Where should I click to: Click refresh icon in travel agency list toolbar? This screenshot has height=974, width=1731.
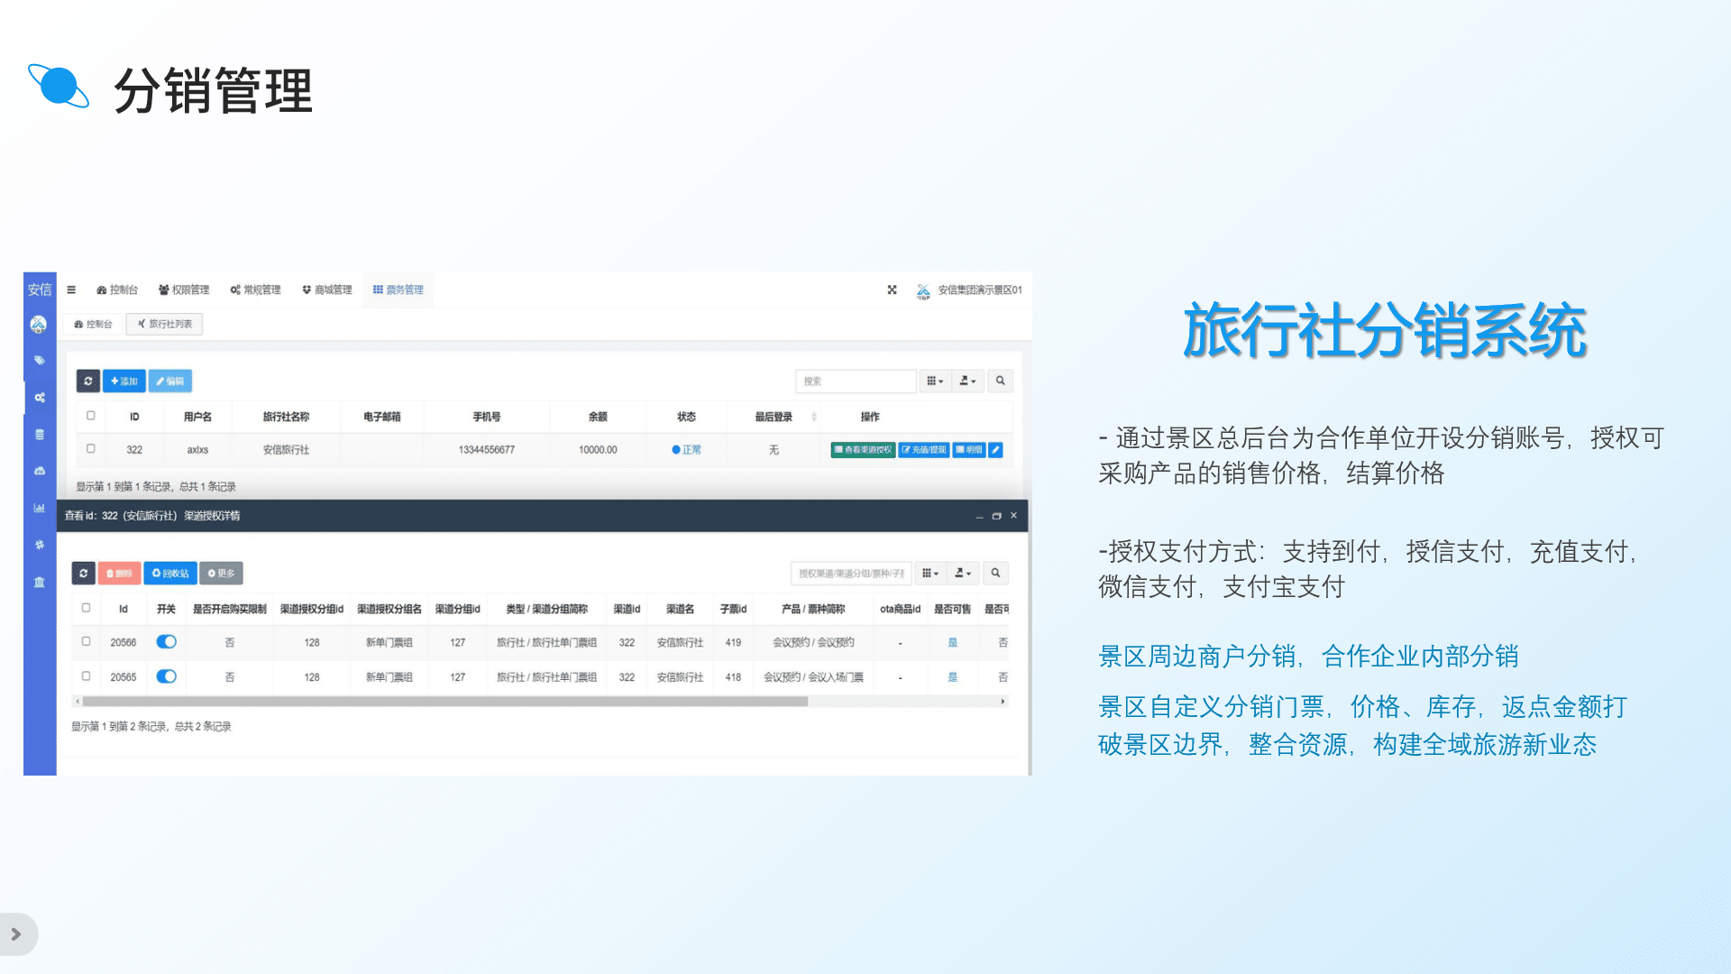87,381
